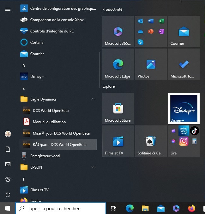Click the Productivité group heading
205x214 pixels.
point(112,9)
